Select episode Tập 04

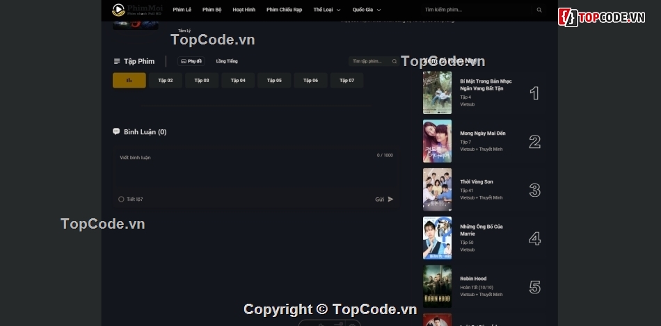point(238,81)
